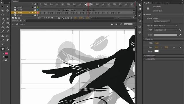The image size is (184, 104).
Task: Unlock Layer 5
Action: (35, 10)
